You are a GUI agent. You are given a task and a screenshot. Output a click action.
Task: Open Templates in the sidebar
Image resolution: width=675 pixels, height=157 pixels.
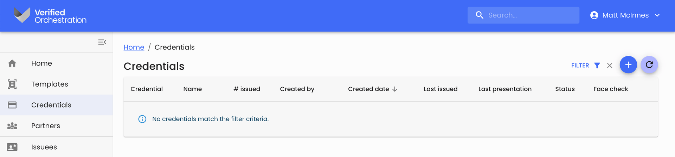50,84
